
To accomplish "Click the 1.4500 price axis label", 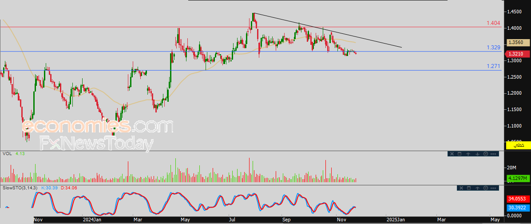I will coord(514,12).
